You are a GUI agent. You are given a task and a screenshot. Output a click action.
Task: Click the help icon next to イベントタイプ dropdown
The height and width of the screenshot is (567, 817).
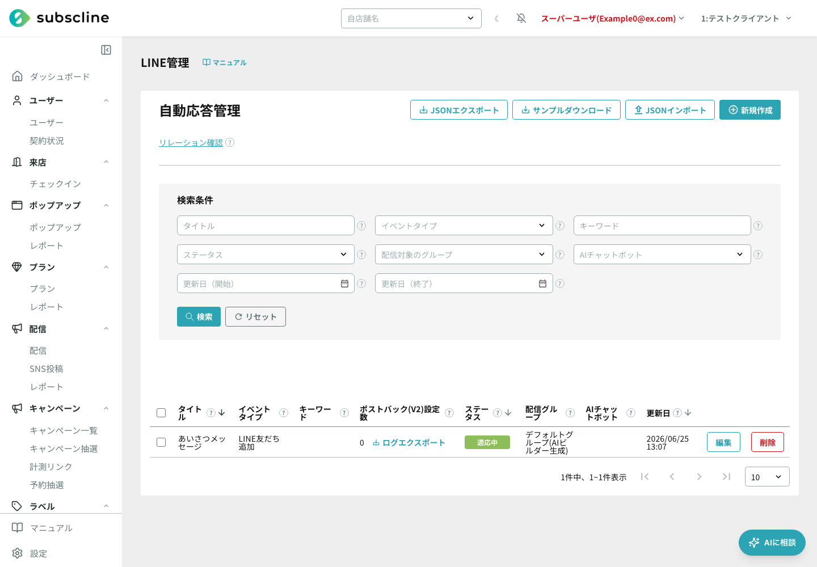(x=560, y=226)
